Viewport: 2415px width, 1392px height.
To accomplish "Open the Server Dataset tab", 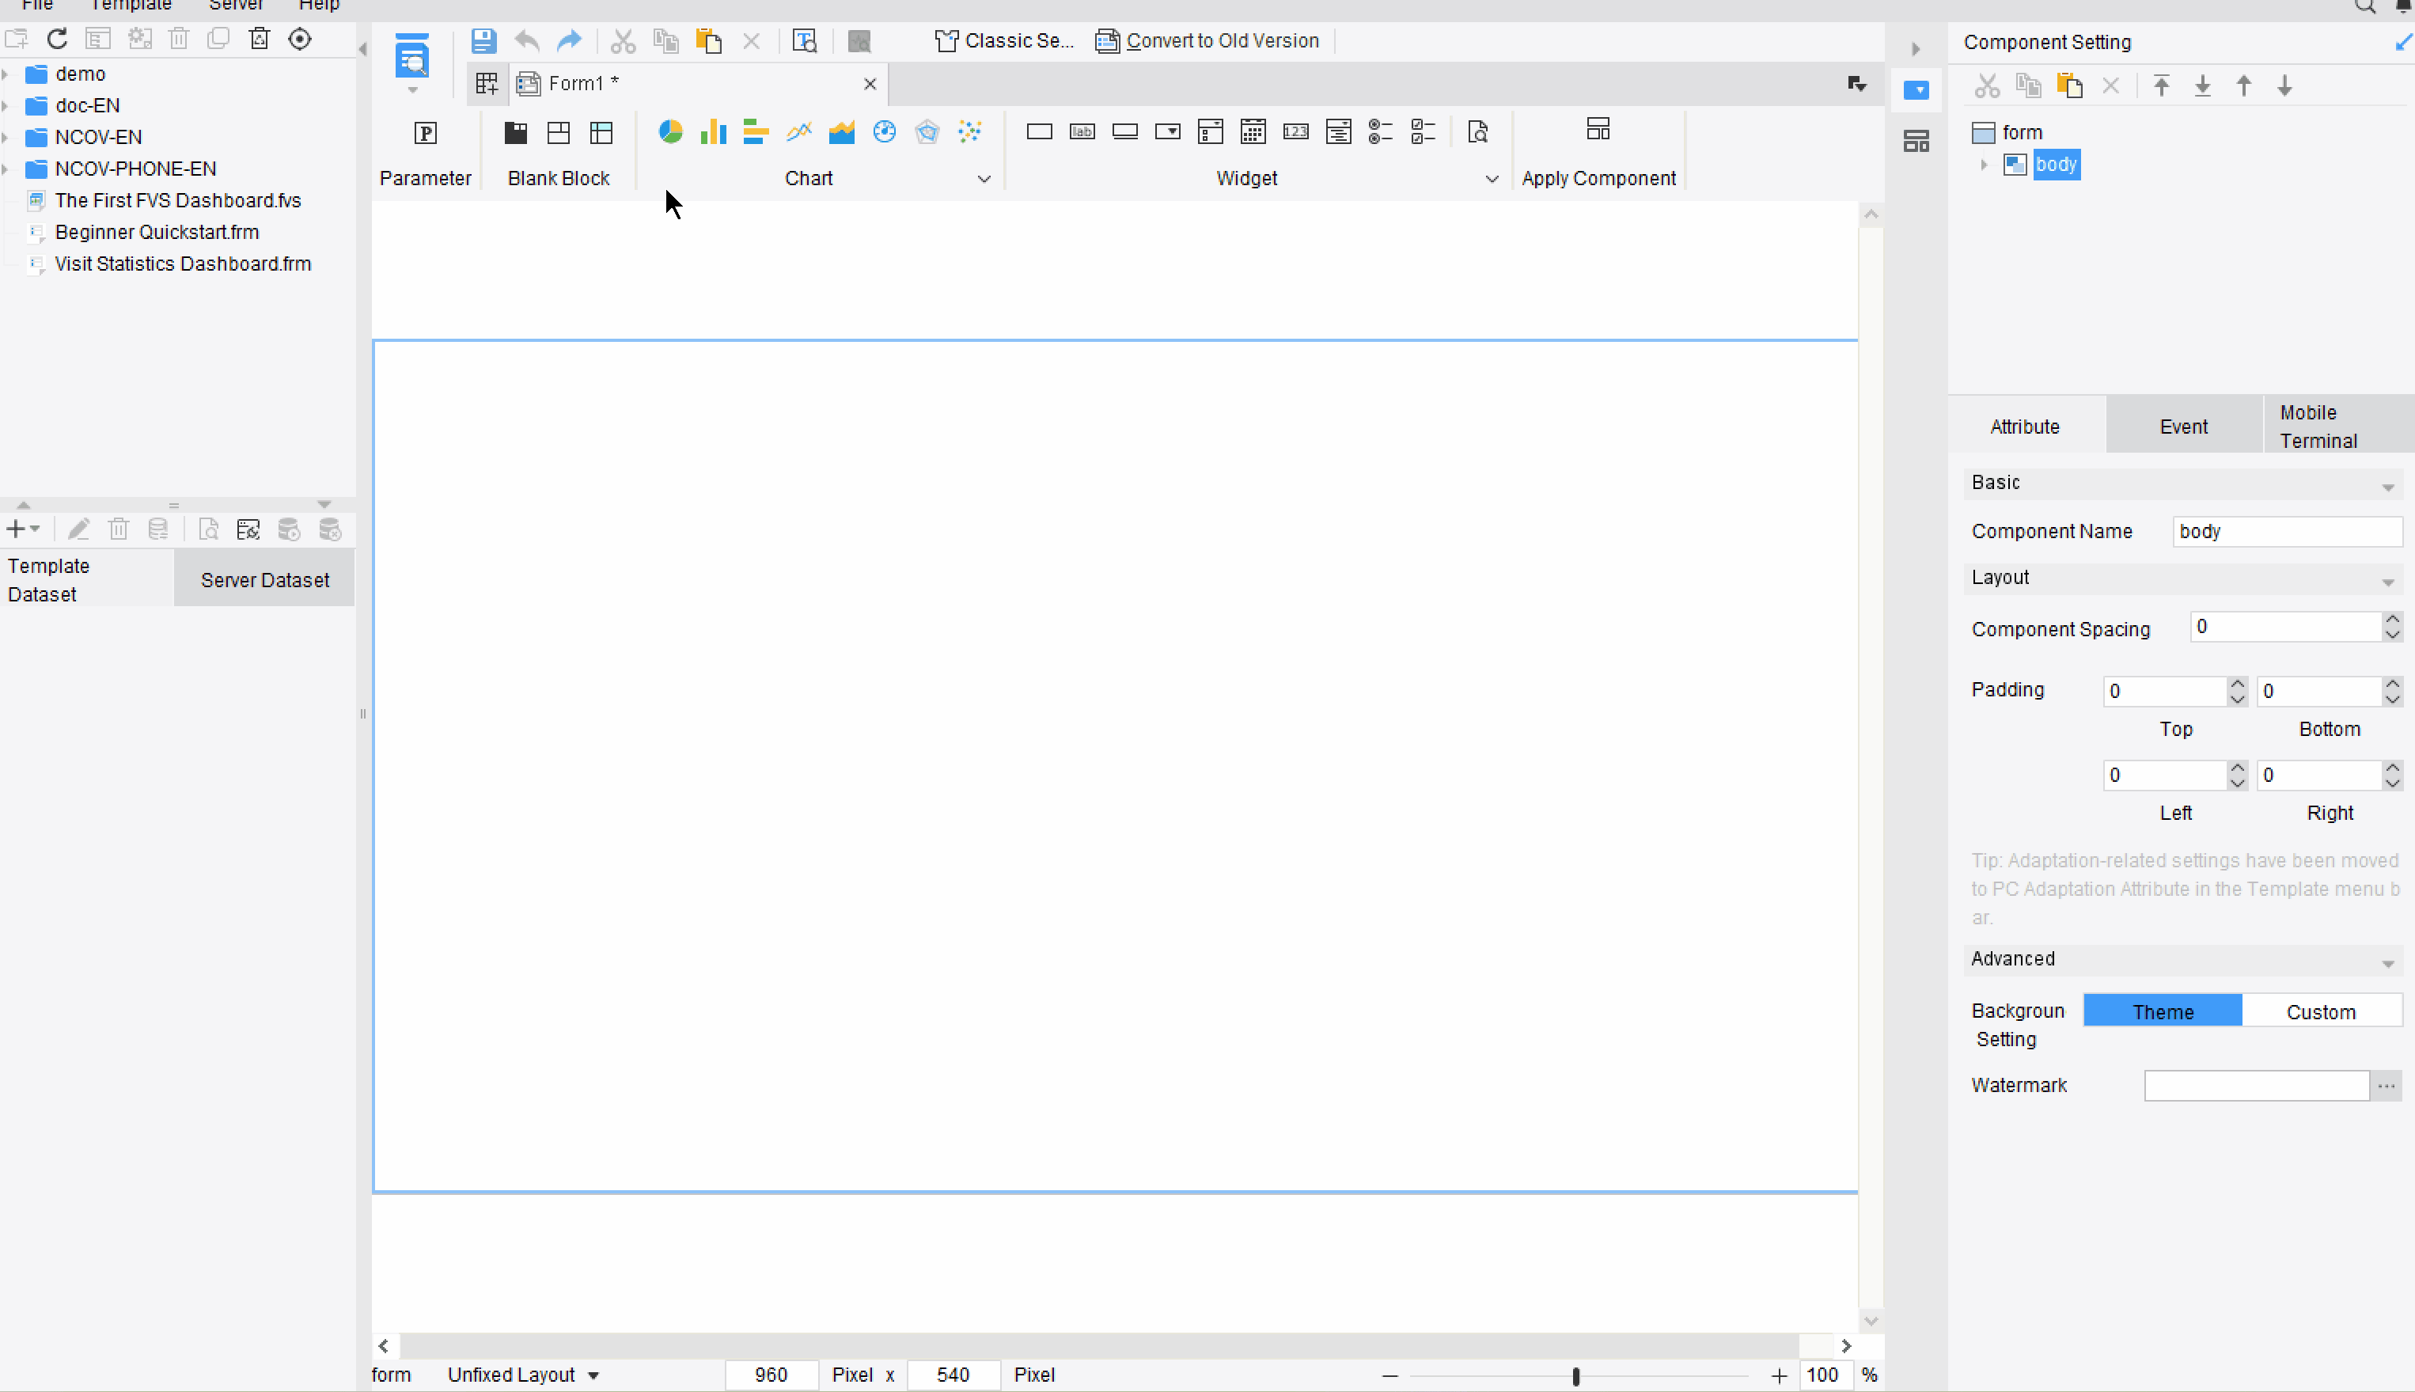I will point(265,579).
